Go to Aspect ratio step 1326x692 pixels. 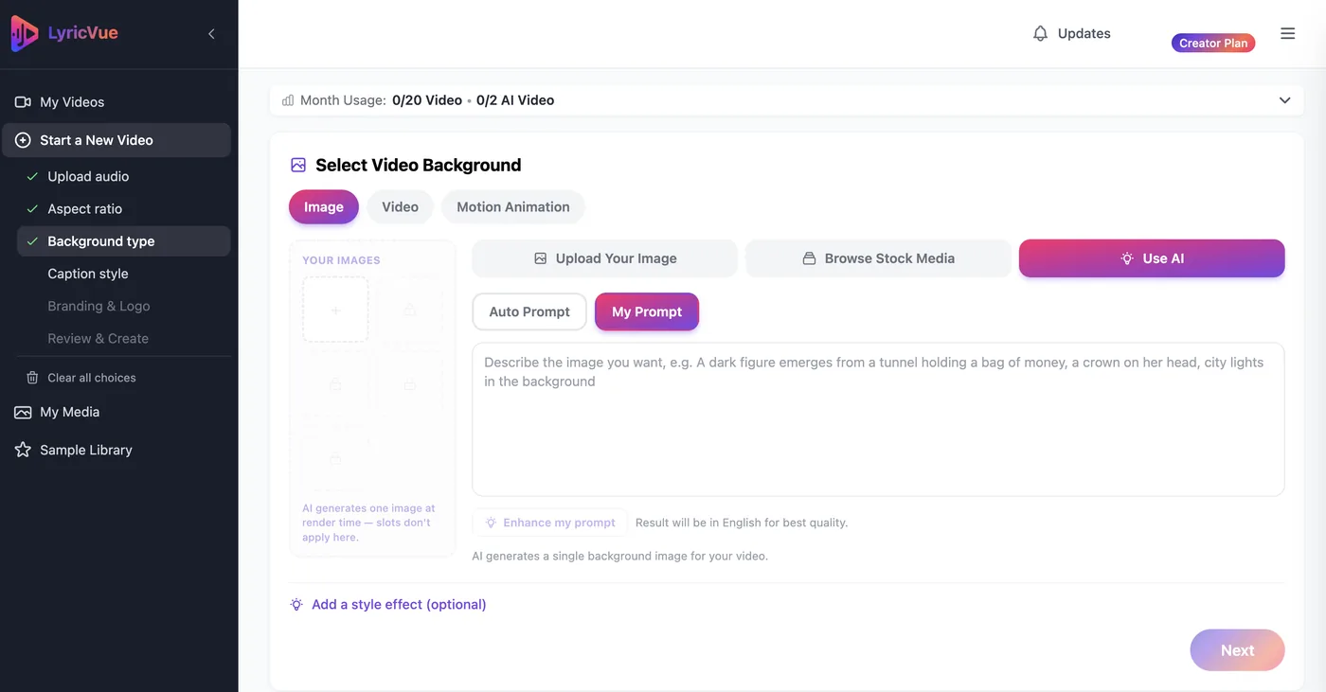point(84,208)
